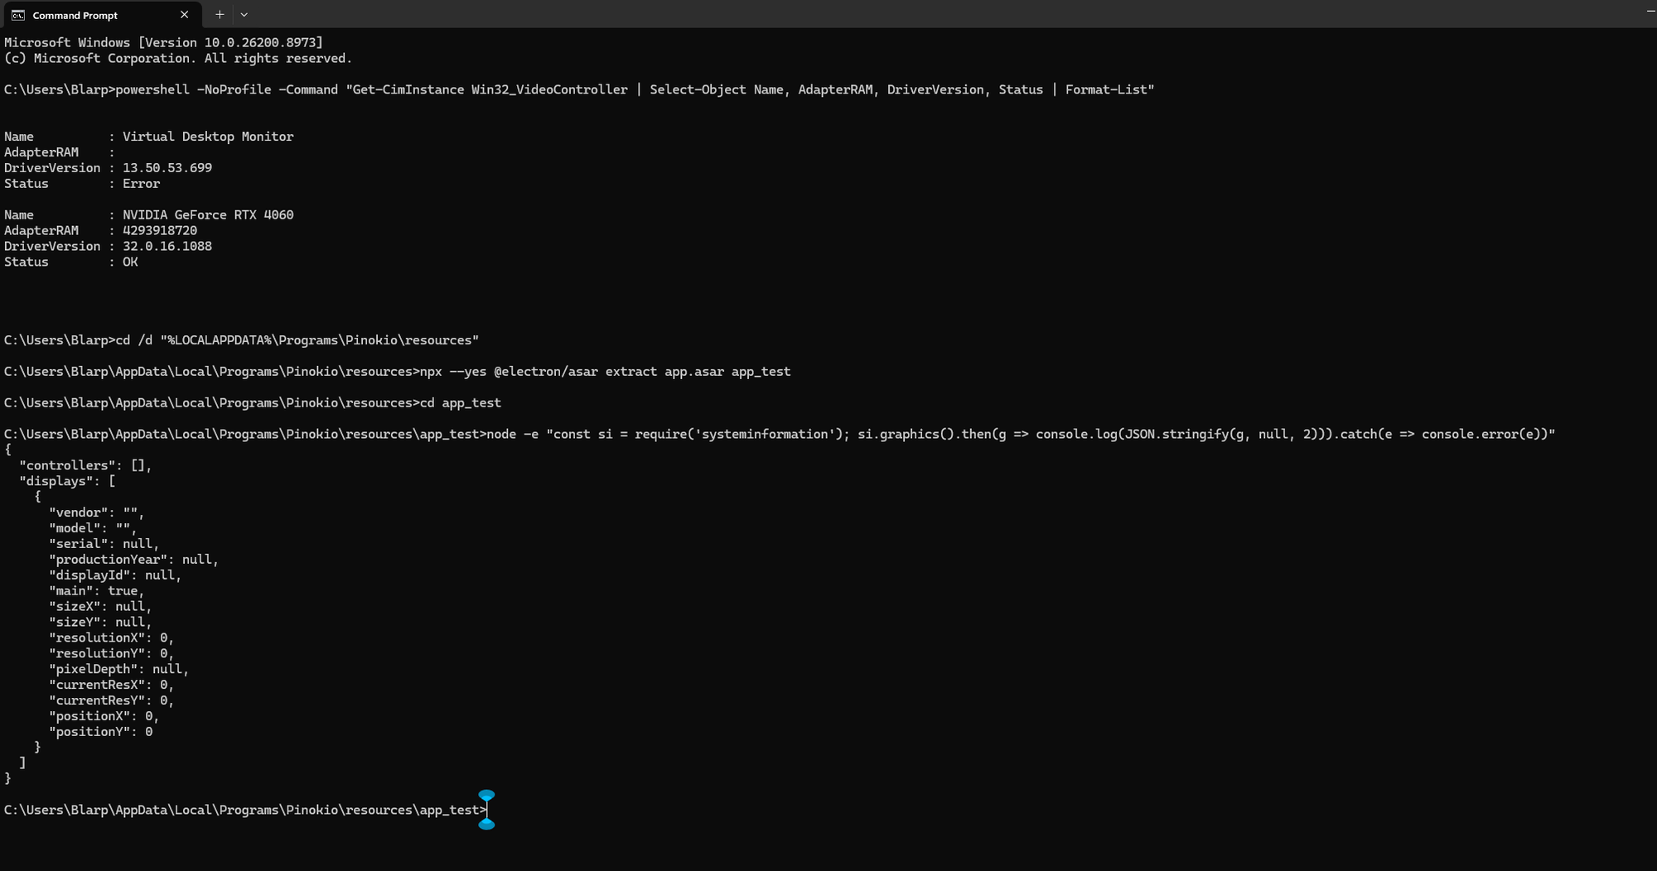This screenshot has width=1657, height=871.
Task: Click the final app_test prompt line
Action: pyautogui.click(x=245, y=811)
